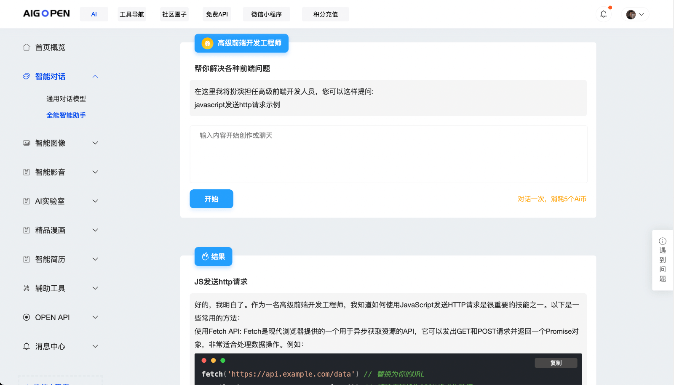
Task: Switch to the 社区圈子 tab
Action: point(174,14)
